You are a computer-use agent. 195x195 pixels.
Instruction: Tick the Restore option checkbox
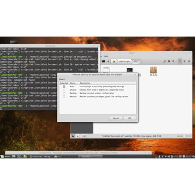point(64,97)
